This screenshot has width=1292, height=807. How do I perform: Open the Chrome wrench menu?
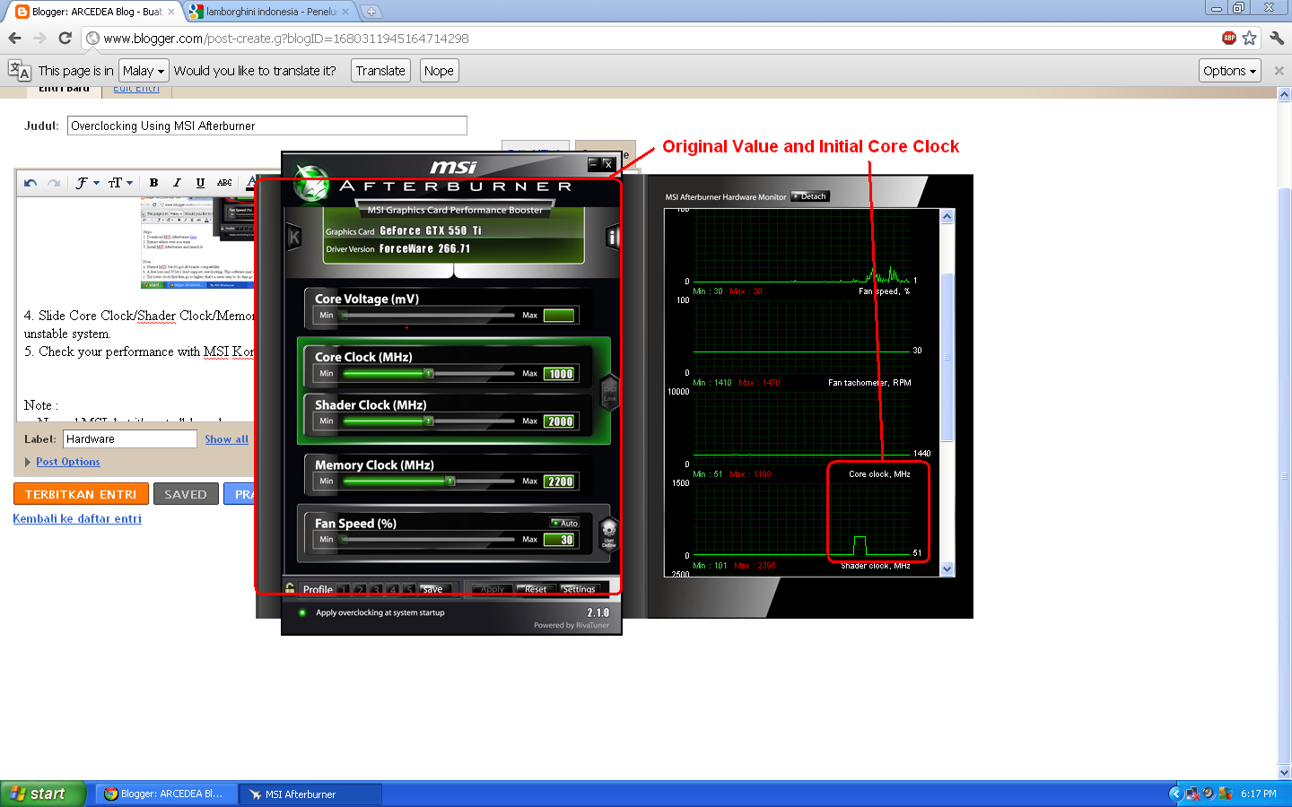coord(1277,38)
